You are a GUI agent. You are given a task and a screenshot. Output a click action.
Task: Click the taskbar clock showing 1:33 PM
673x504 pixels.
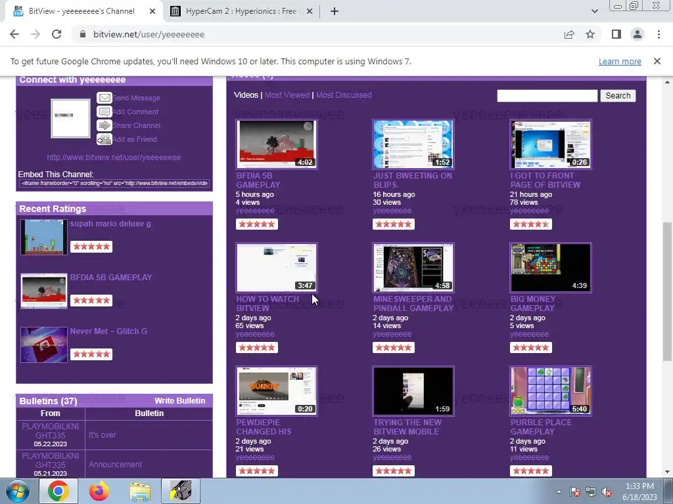pos(639,492)
